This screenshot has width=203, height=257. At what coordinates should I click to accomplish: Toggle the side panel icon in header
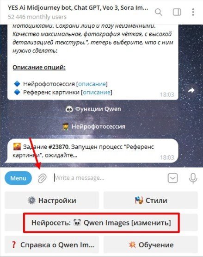177,12
